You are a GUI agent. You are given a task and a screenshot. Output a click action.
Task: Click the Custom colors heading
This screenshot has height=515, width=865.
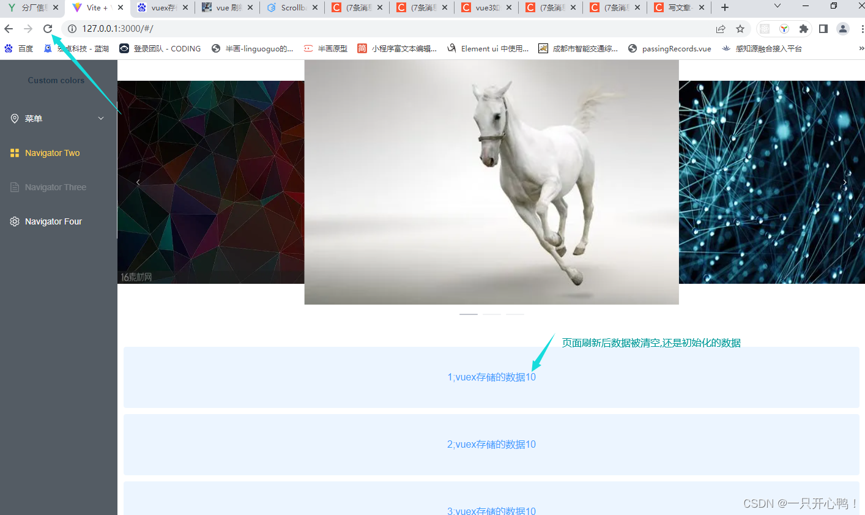click(56, 80)
